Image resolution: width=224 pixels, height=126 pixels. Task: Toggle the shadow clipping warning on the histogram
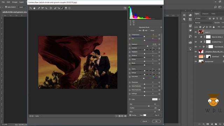(129, 7)
